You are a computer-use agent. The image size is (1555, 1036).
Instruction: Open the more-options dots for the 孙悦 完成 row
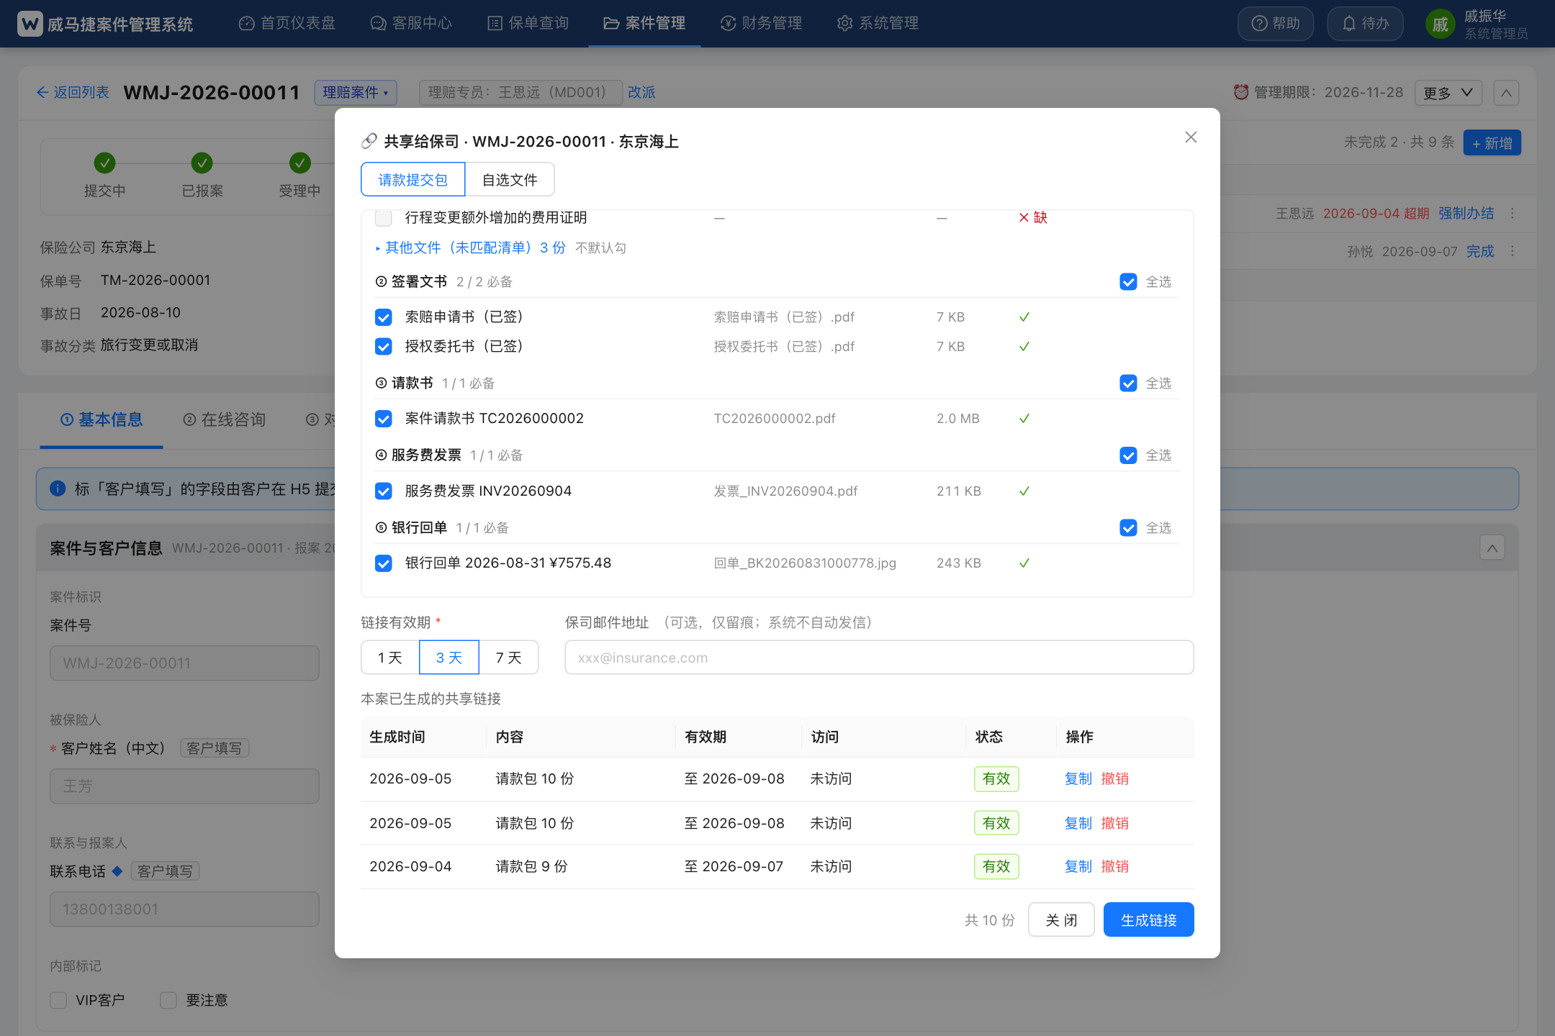point(1513,251)
